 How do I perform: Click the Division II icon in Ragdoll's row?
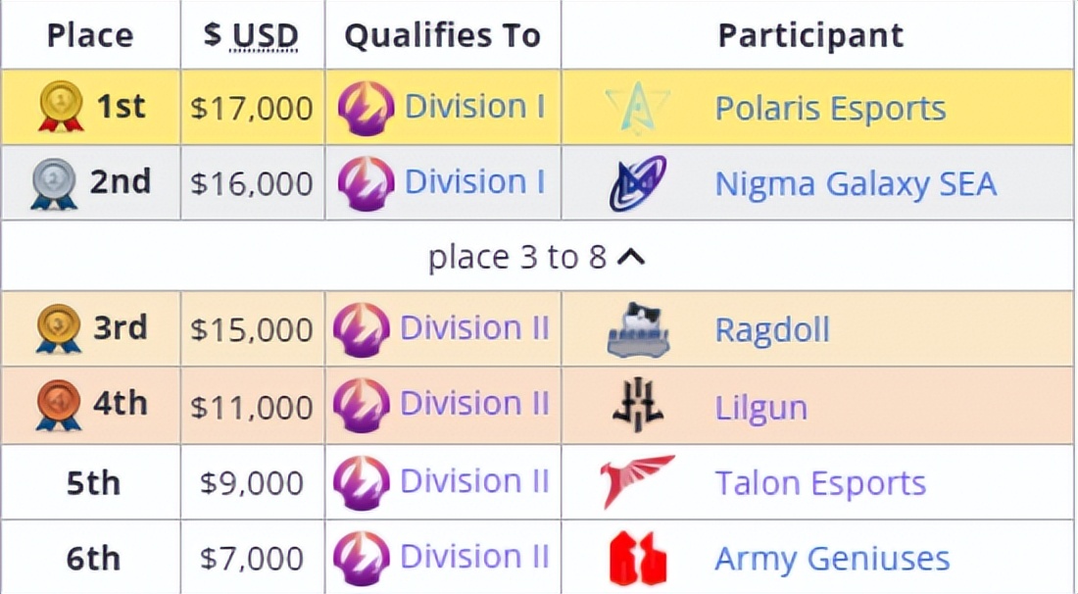(363, 329)
